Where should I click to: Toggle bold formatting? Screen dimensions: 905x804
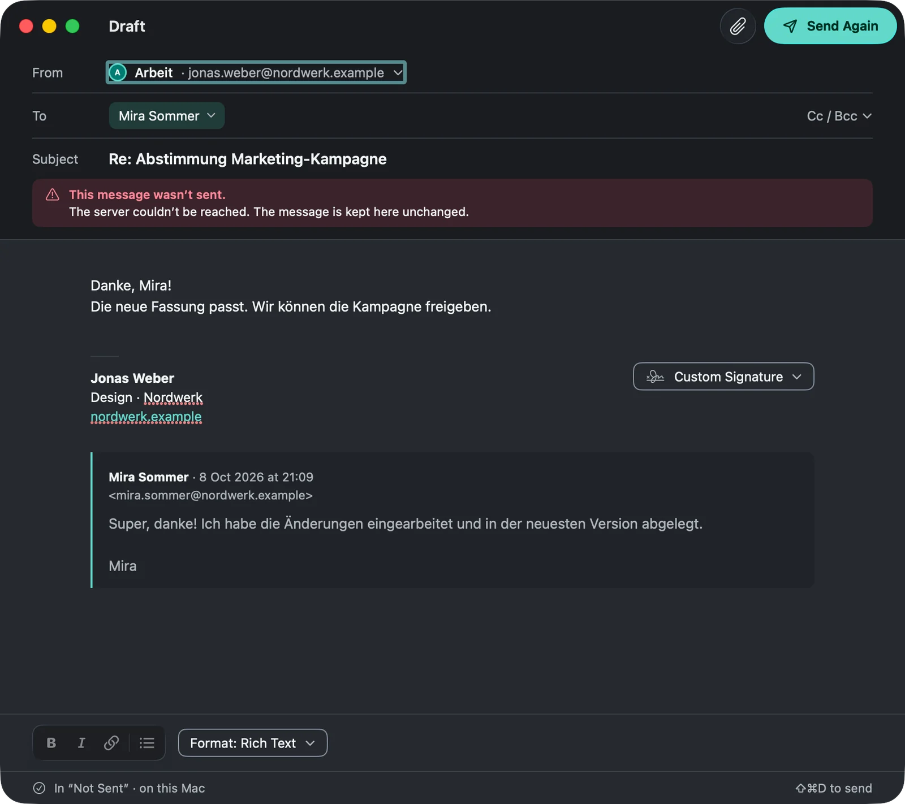(x=51, y=743)
